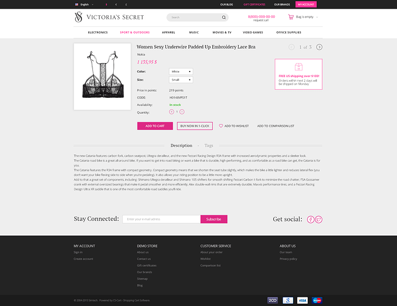The height and width of the screenshot is (306, 397).
Task: Click the left Quantity stepper button
Action: [171, 112]
